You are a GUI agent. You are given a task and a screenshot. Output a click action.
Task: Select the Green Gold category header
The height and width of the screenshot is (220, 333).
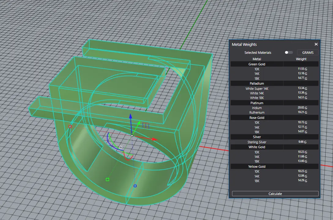257,64
